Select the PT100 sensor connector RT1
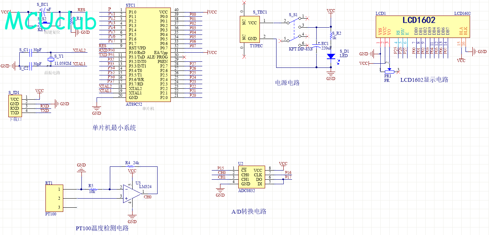Viewport: 489px width, 235px height. coord(54,198)
